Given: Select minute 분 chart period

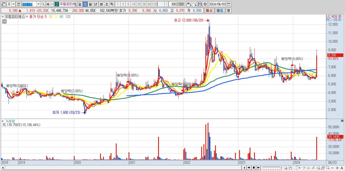Looking at the screenshot, I should (x=101, y=4).
